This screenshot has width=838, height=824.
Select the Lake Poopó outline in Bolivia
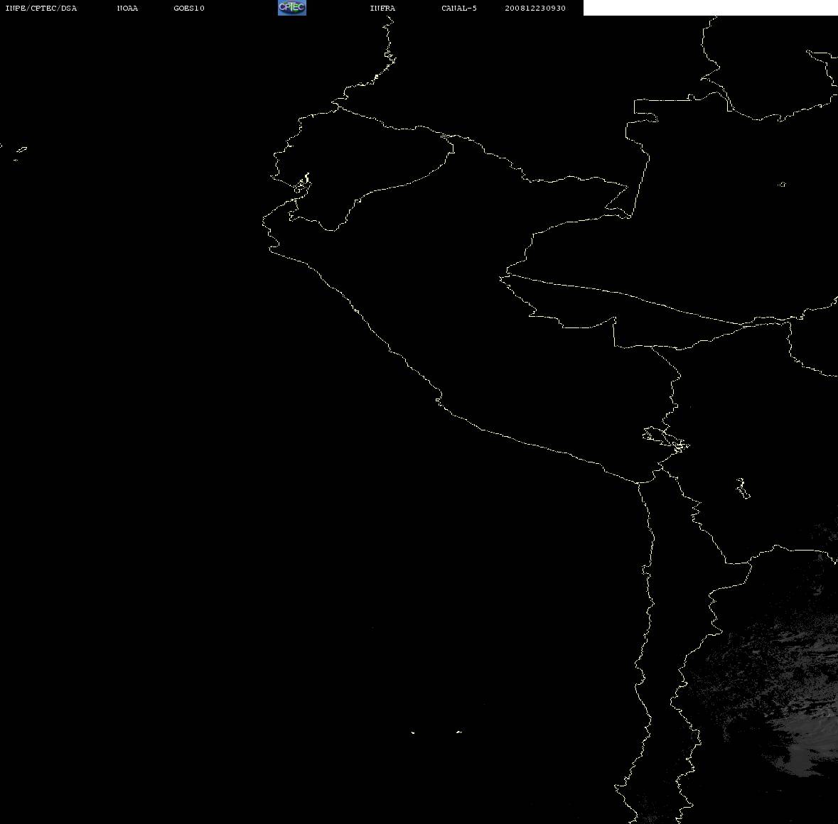pyautogui.click(x=743, y=488)
